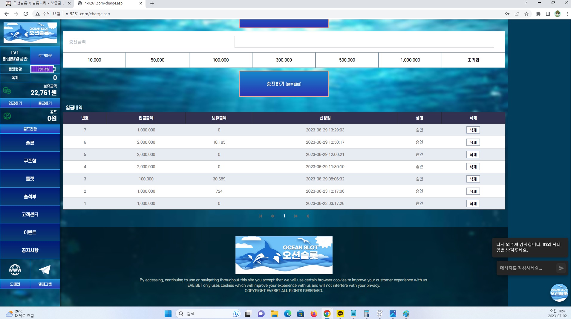Open browser extensions puzzle icon

pos(538,14)
